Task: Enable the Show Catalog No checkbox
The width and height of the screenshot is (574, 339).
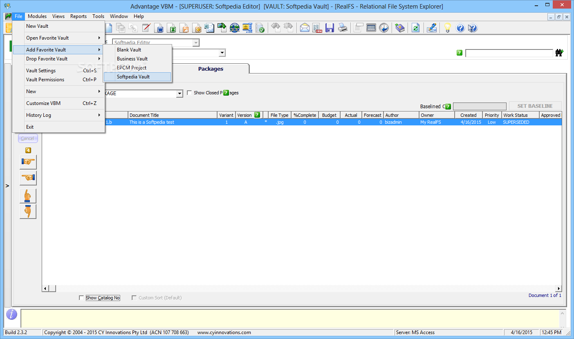Action: [x=81, y=298]
